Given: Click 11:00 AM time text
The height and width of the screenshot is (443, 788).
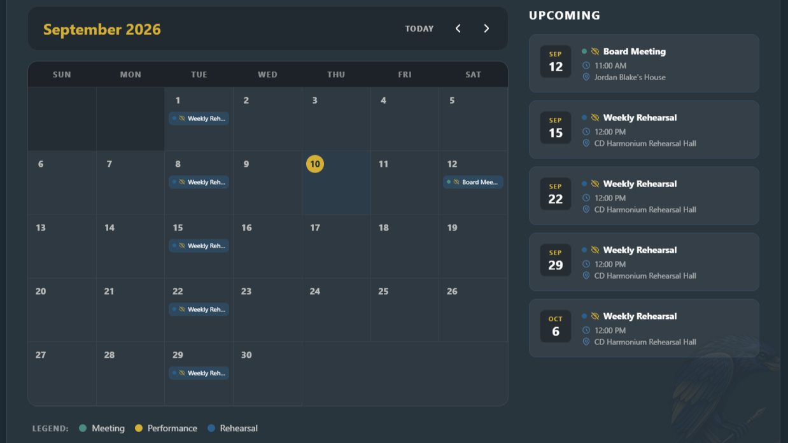Looking at the screenshot, I should [610, 66].
